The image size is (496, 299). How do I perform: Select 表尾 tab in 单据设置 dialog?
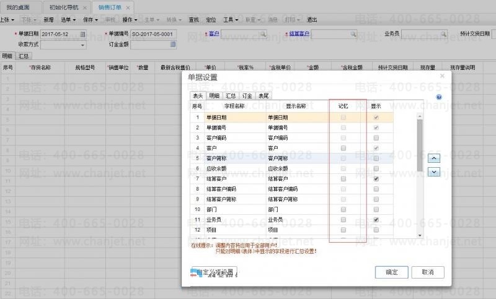[x=263, y=96]
